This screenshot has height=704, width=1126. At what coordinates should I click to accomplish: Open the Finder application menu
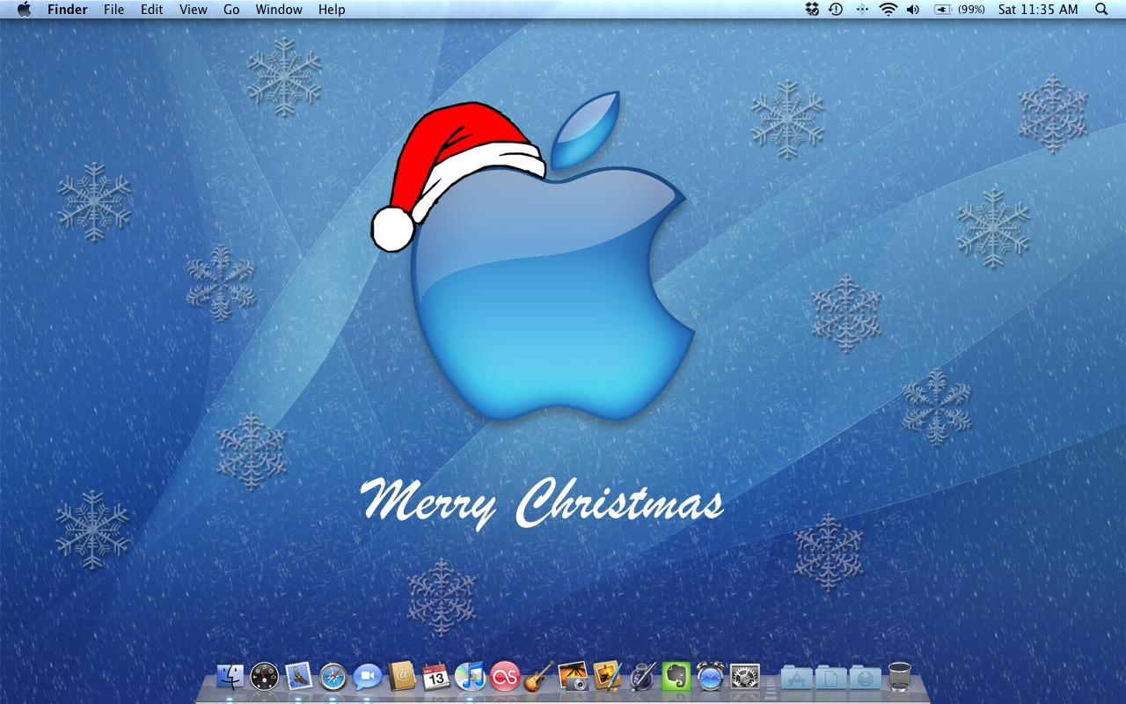[x=68, y=10]
